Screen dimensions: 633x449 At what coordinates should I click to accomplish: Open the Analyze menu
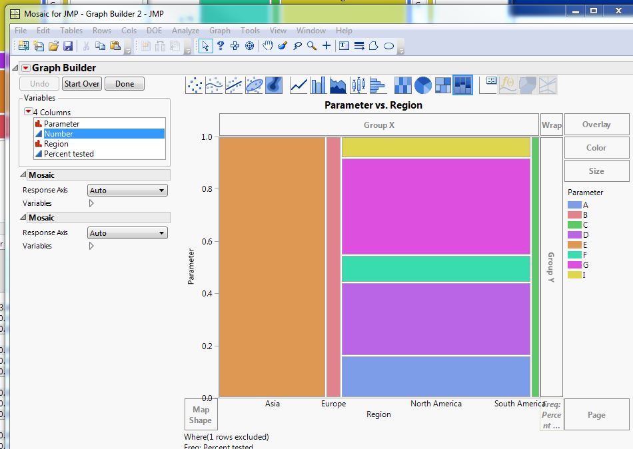pyautogui.click(x=185, y=31)
